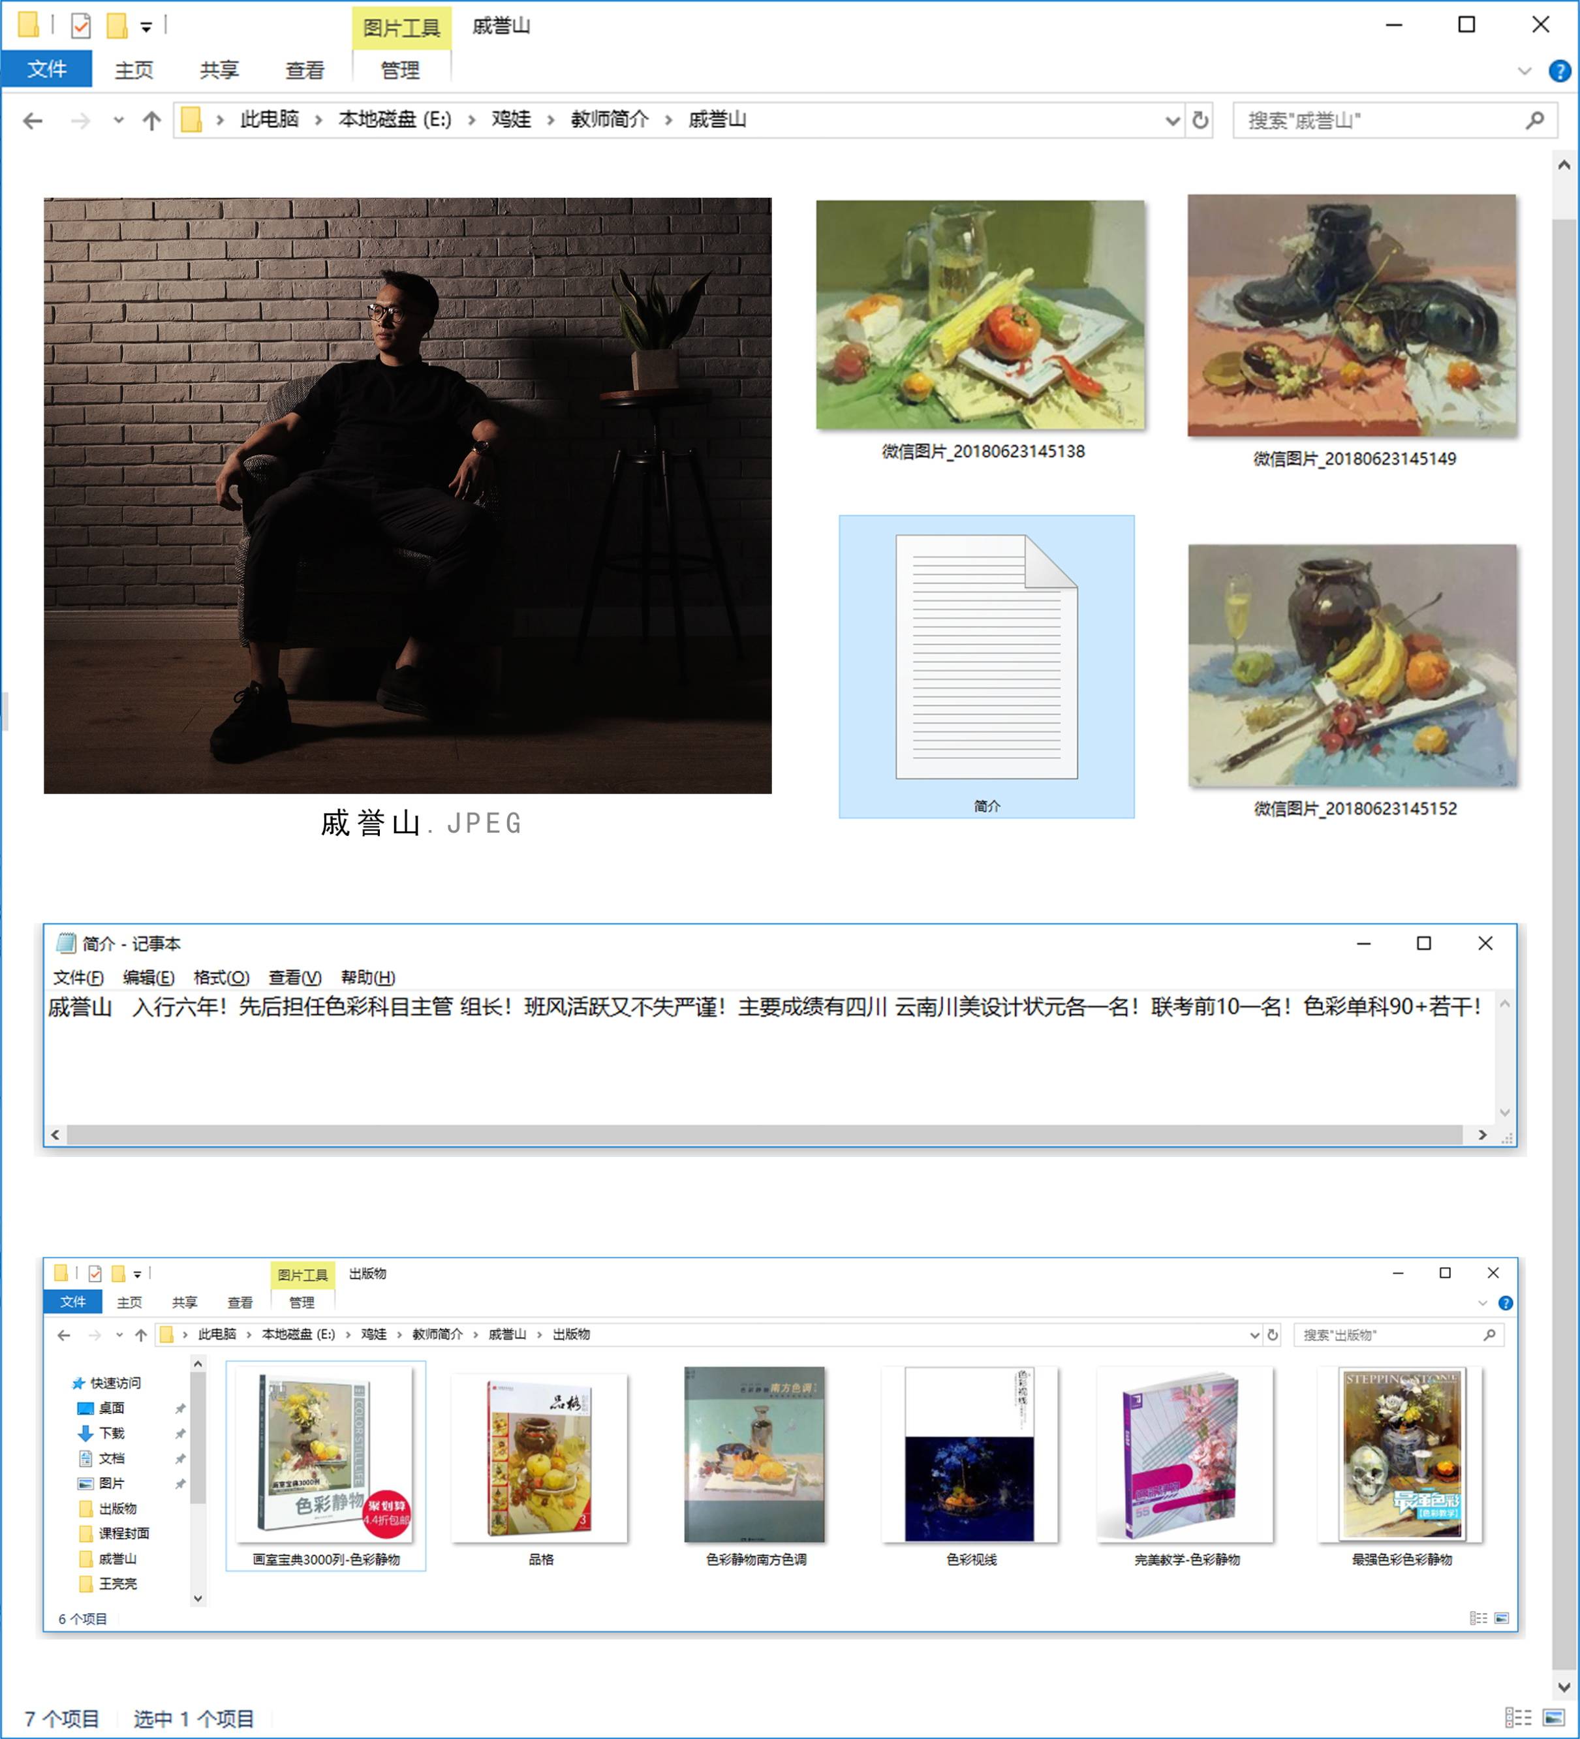Open the 简介 text file icon

986,657
